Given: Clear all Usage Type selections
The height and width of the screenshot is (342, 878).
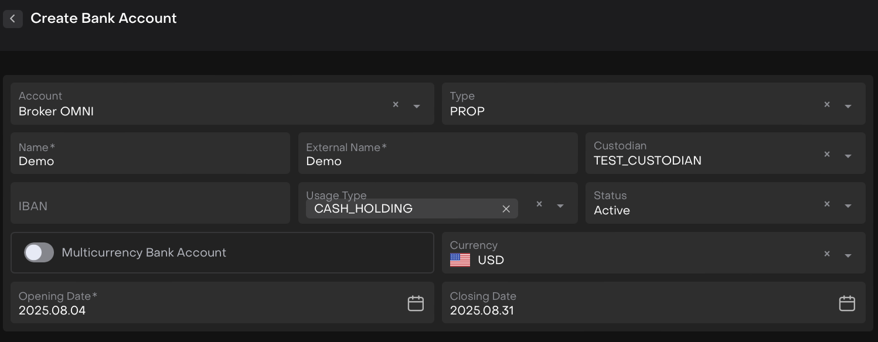Looking at the screenshot, I should point(539,204).
